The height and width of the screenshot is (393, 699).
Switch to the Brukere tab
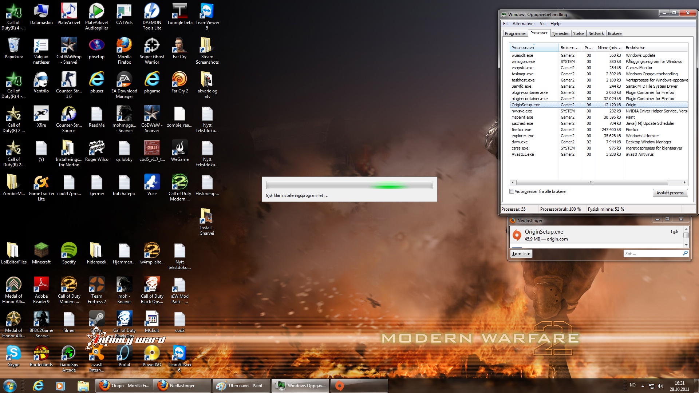tap(615, 33)
